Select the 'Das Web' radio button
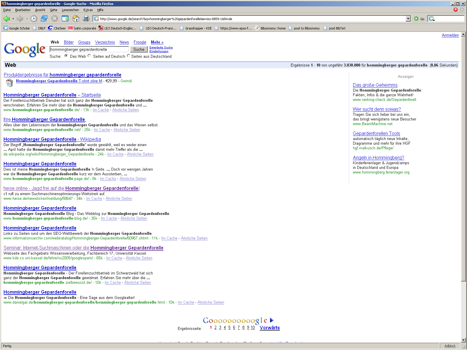The height and width of the screenshot is (350, 467). (66, 56)
